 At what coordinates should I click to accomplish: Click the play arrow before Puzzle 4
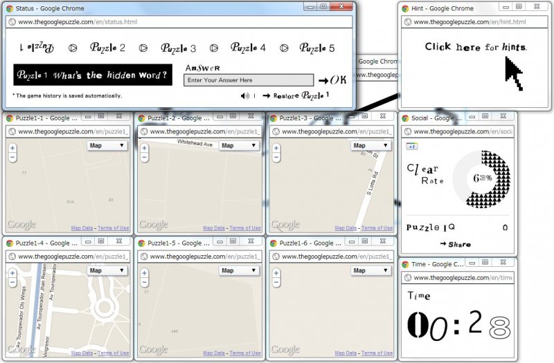(214, 48)
